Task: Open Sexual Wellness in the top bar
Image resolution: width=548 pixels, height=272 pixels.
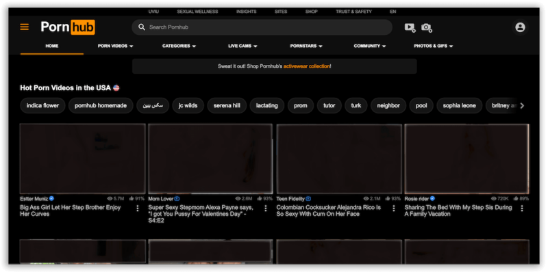Action: (x=197, y=12)
